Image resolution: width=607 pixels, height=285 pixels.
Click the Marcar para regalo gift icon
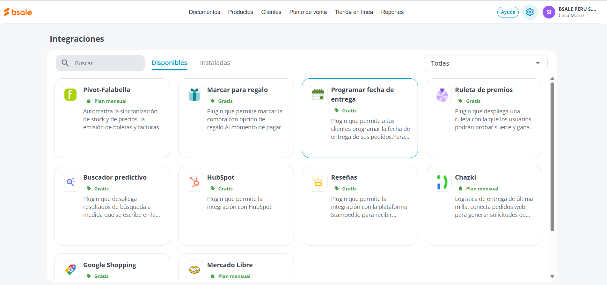(194, 95)
